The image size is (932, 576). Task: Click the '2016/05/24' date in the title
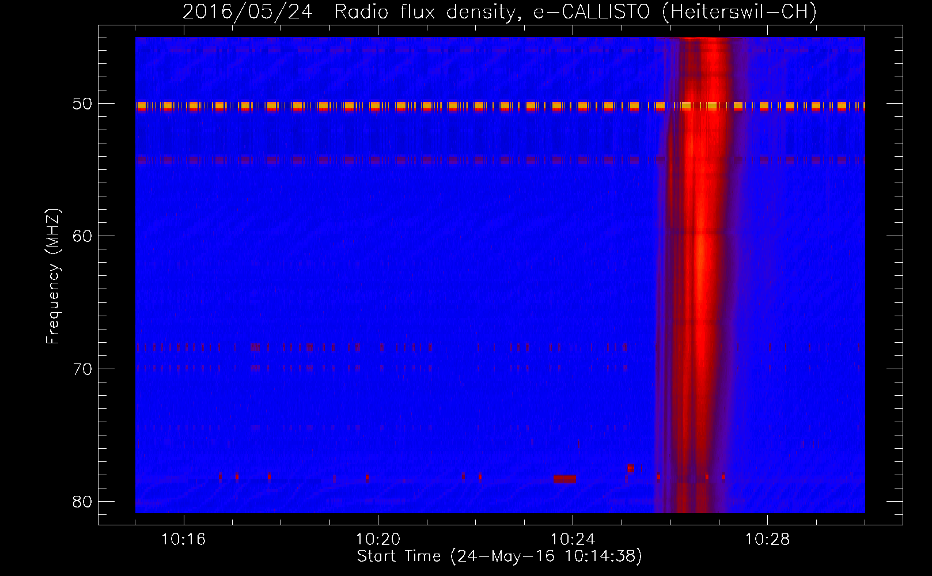click(248, 12)
